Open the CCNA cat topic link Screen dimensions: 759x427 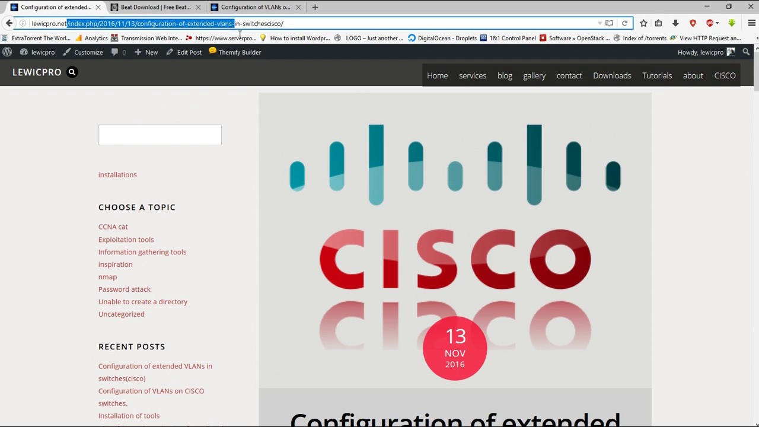point(113,227)
